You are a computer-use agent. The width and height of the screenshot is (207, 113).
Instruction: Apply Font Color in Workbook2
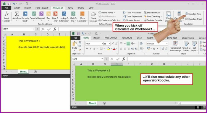pyautogui.click(x=114, y=49)
